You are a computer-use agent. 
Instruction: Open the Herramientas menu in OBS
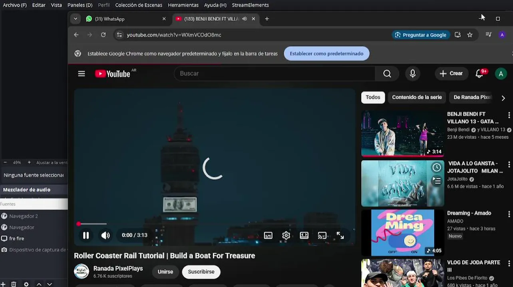pyautogui.click(x=183, y=5)
